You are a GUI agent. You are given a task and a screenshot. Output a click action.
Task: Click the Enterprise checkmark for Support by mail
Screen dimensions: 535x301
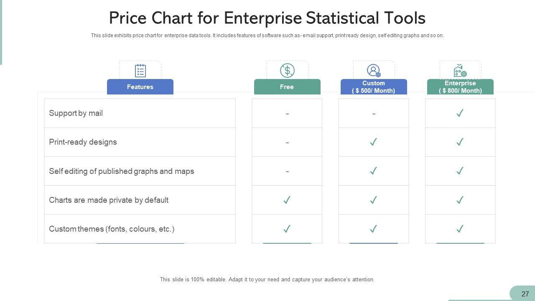[460, 113]
